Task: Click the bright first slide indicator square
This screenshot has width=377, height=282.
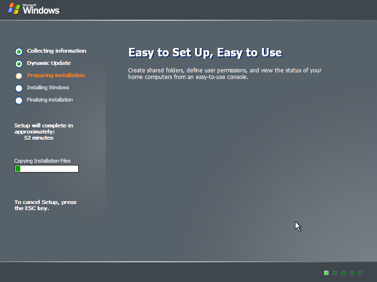Action: point(326,273)
